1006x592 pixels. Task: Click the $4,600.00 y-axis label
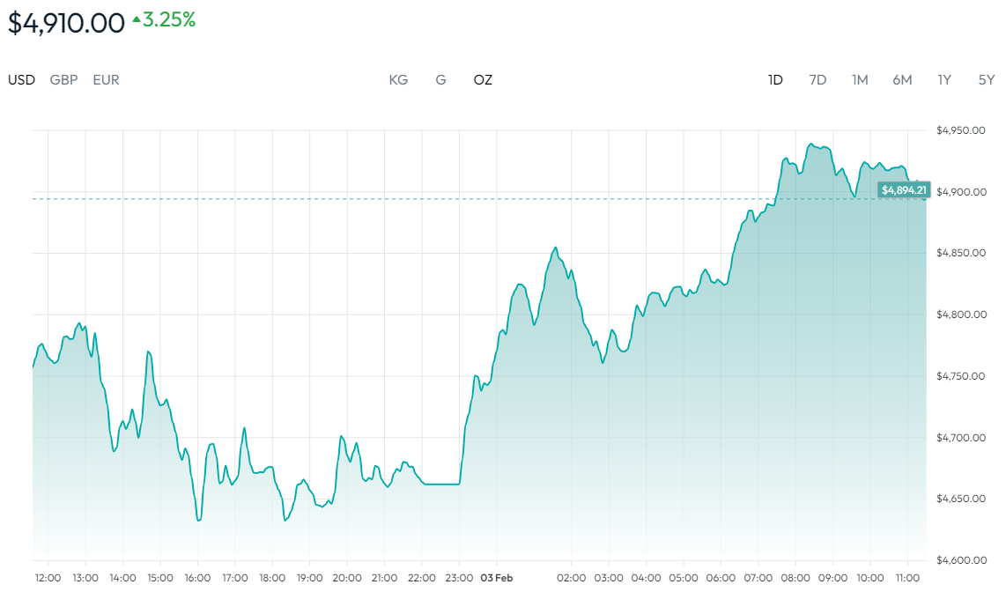(x=960, y=560)
